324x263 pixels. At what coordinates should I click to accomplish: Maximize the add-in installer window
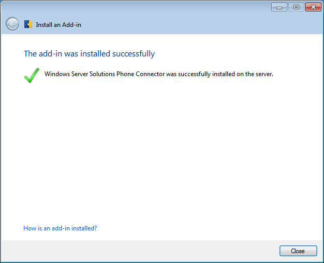pyautogui.click(x=296, y=7)
